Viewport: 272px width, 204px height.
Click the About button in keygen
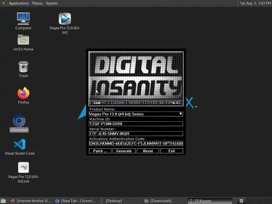[x=148, y=151]
